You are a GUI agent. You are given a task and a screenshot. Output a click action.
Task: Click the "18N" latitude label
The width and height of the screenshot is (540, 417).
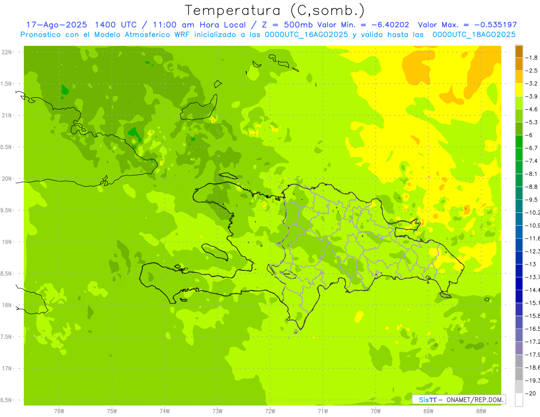coord(7,305)
